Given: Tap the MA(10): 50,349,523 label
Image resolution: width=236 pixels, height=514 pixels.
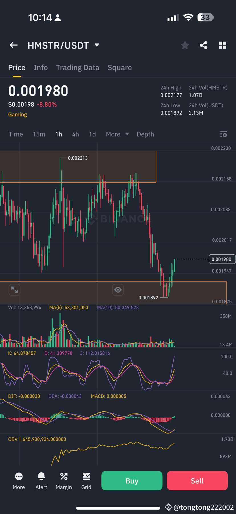Looking at the screenshot, I should pyautogui.click(x=118, y=308).
